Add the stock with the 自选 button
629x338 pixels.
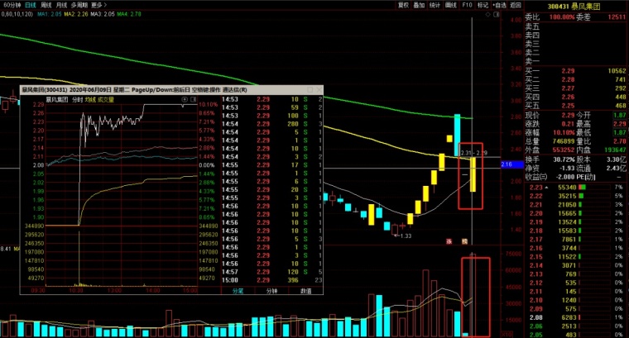tap(499, 5)
